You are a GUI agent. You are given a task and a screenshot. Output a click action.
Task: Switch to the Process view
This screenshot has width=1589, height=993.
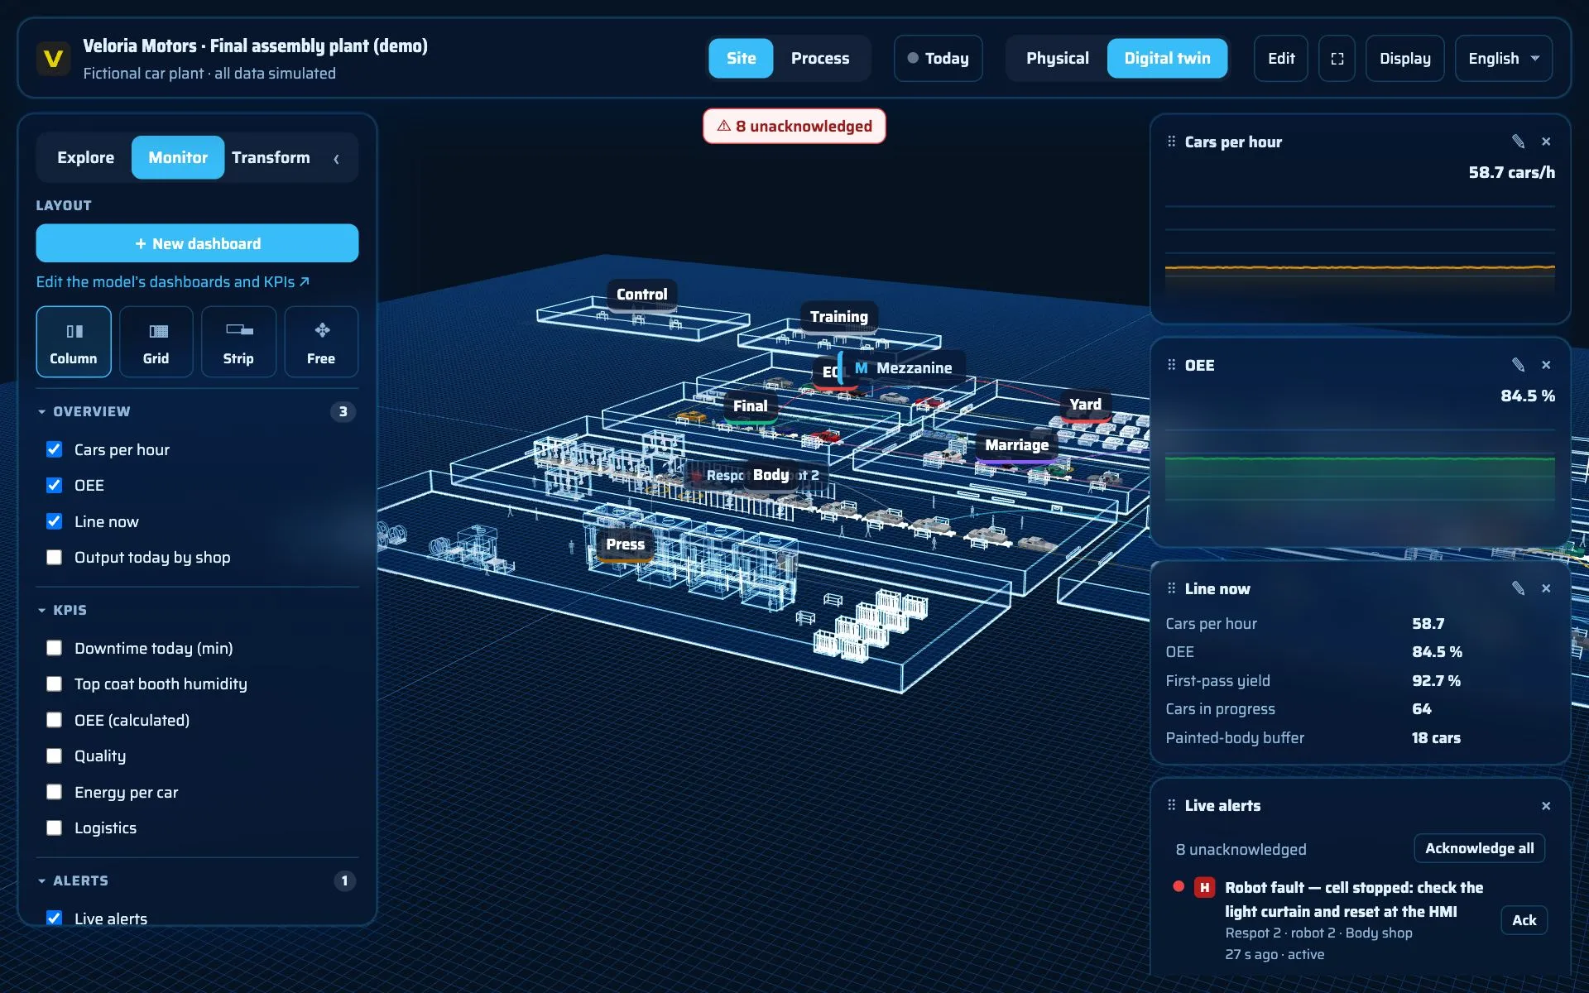pyautogui.click(x=819, y=59)
